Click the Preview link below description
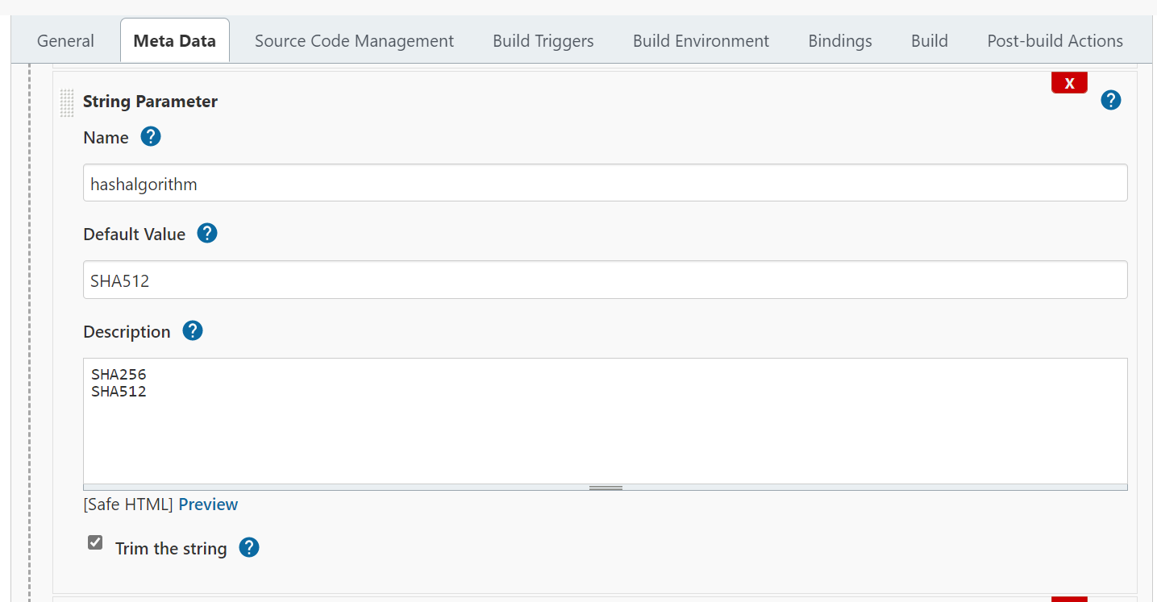 pyautogui.click(x=208, y=504)
